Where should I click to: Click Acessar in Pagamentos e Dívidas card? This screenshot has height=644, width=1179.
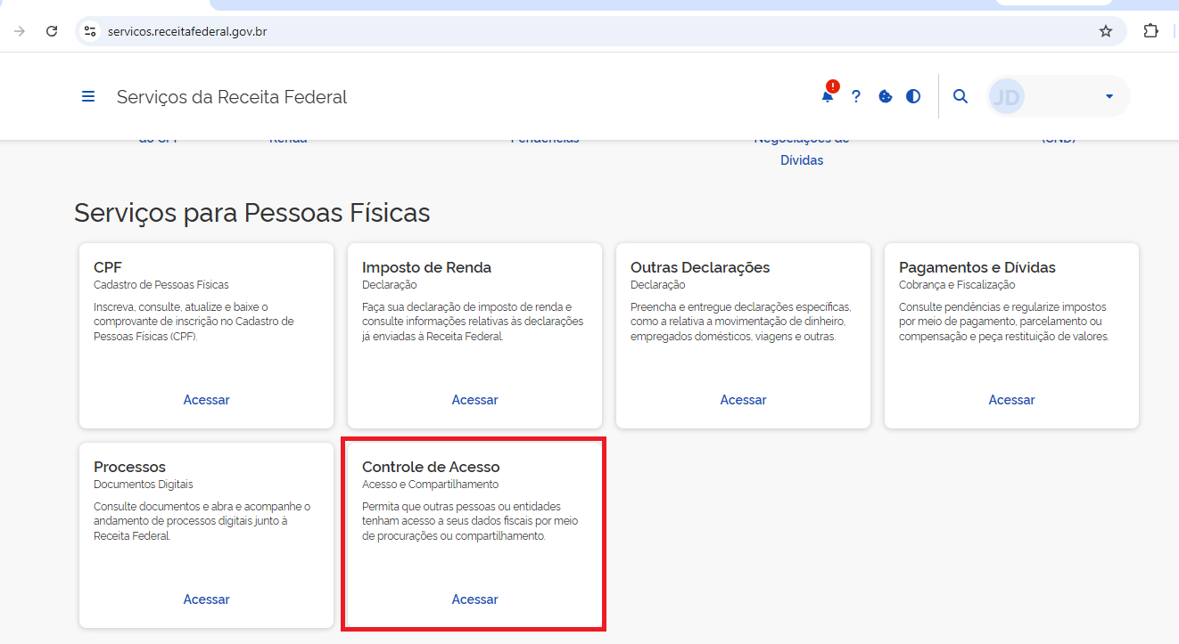1012,400
